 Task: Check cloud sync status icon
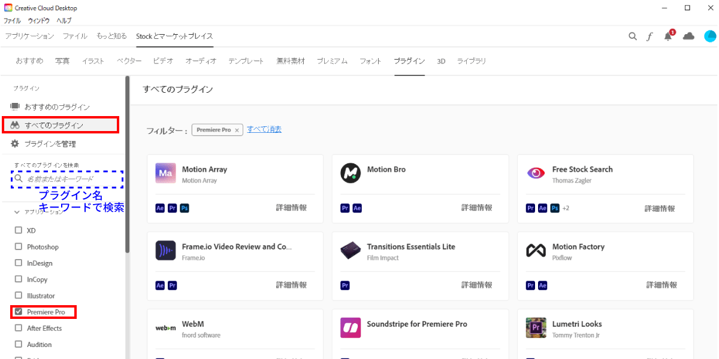pos(688,36)
